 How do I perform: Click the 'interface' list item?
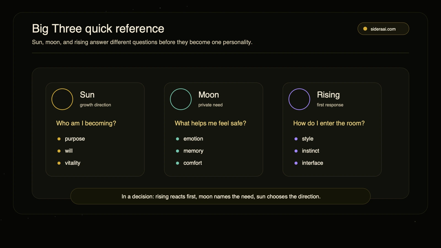click(x=313, y=163)
